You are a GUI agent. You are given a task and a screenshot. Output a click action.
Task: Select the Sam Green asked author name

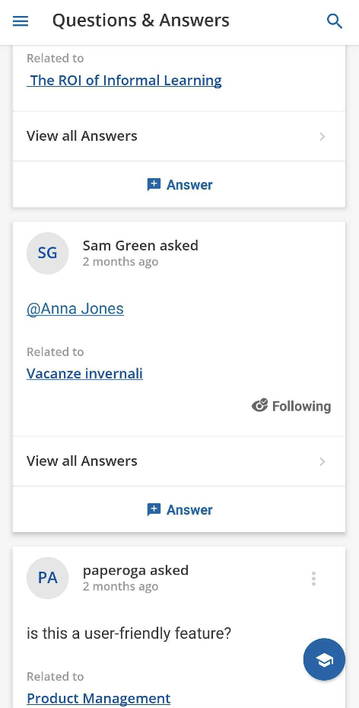tap(140, 246)
